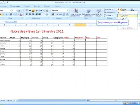Select the empty Moyenne cell in first row
This screenshot has height=105, width=140.
click(x=80, y=40)
